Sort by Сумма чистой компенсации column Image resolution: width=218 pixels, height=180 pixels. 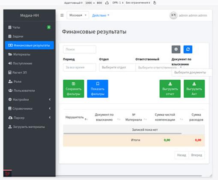[x=167, y=117]
